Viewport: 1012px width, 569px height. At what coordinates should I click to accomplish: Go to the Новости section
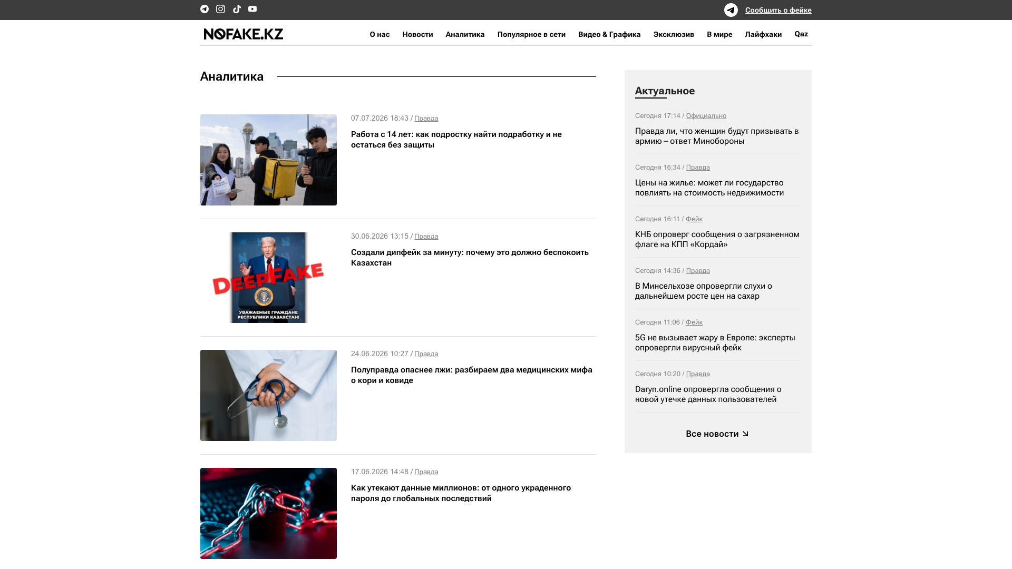pos(417,34)
